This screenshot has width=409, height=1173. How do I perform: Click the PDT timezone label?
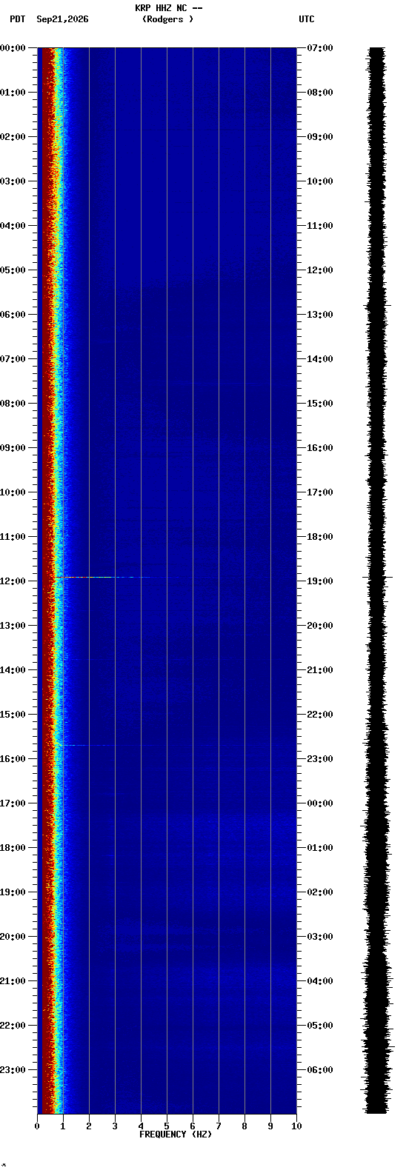pos(17,19)
